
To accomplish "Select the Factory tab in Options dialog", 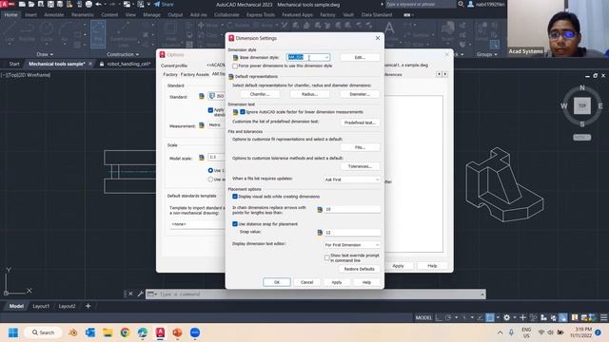I will coord(170,74).
